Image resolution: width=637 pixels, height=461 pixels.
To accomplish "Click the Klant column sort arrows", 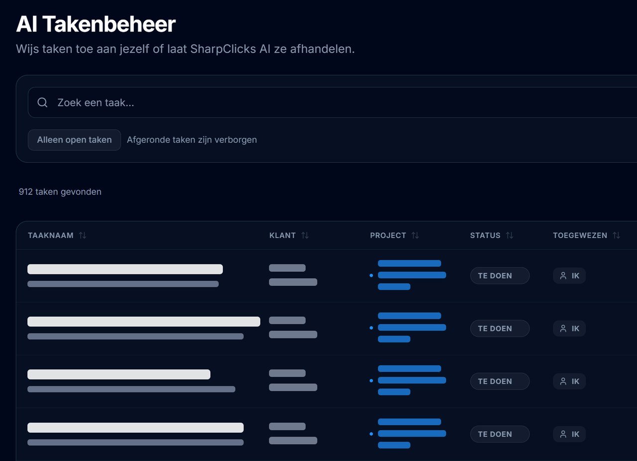I will [x=305, y=235].
